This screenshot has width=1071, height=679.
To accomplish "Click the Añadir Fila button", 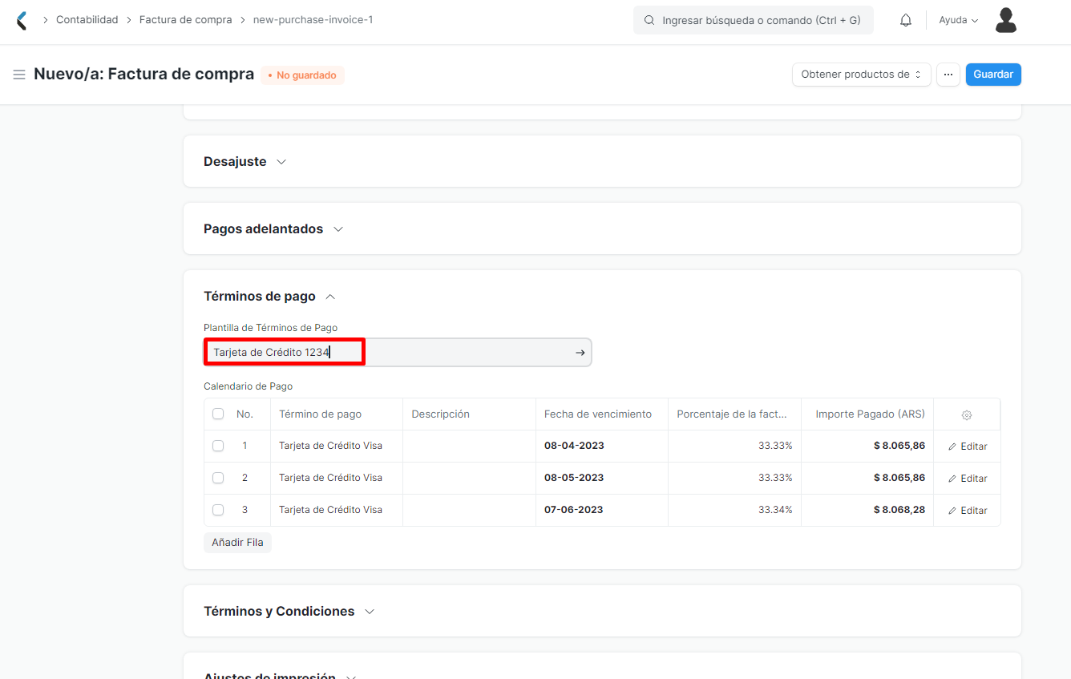I will [x=237, y=543].
